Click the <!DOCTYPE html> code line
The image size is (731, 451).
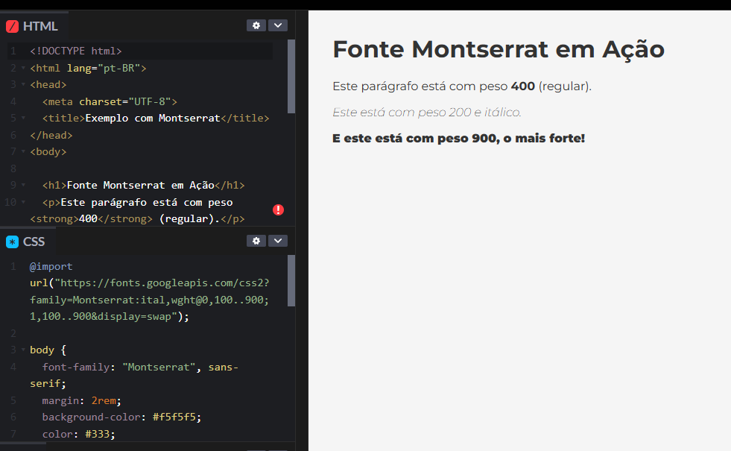[x=76, y=51]
